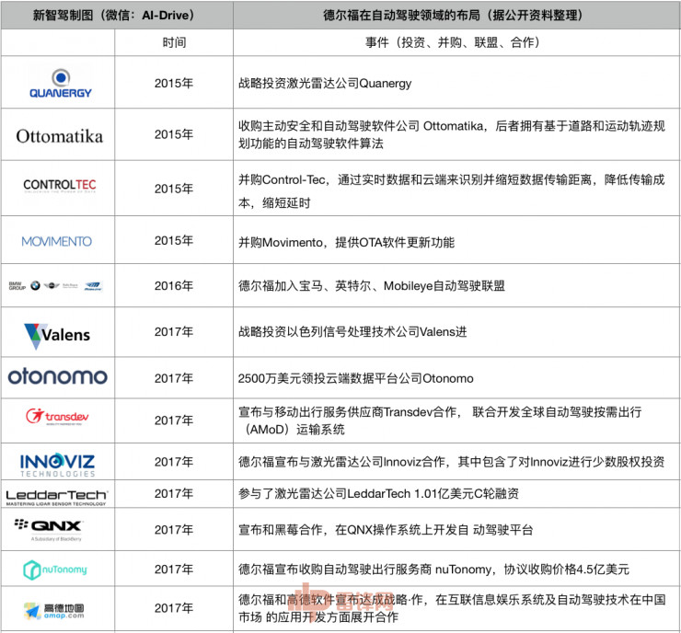Select the LeddarTech logo

(58, 496)
